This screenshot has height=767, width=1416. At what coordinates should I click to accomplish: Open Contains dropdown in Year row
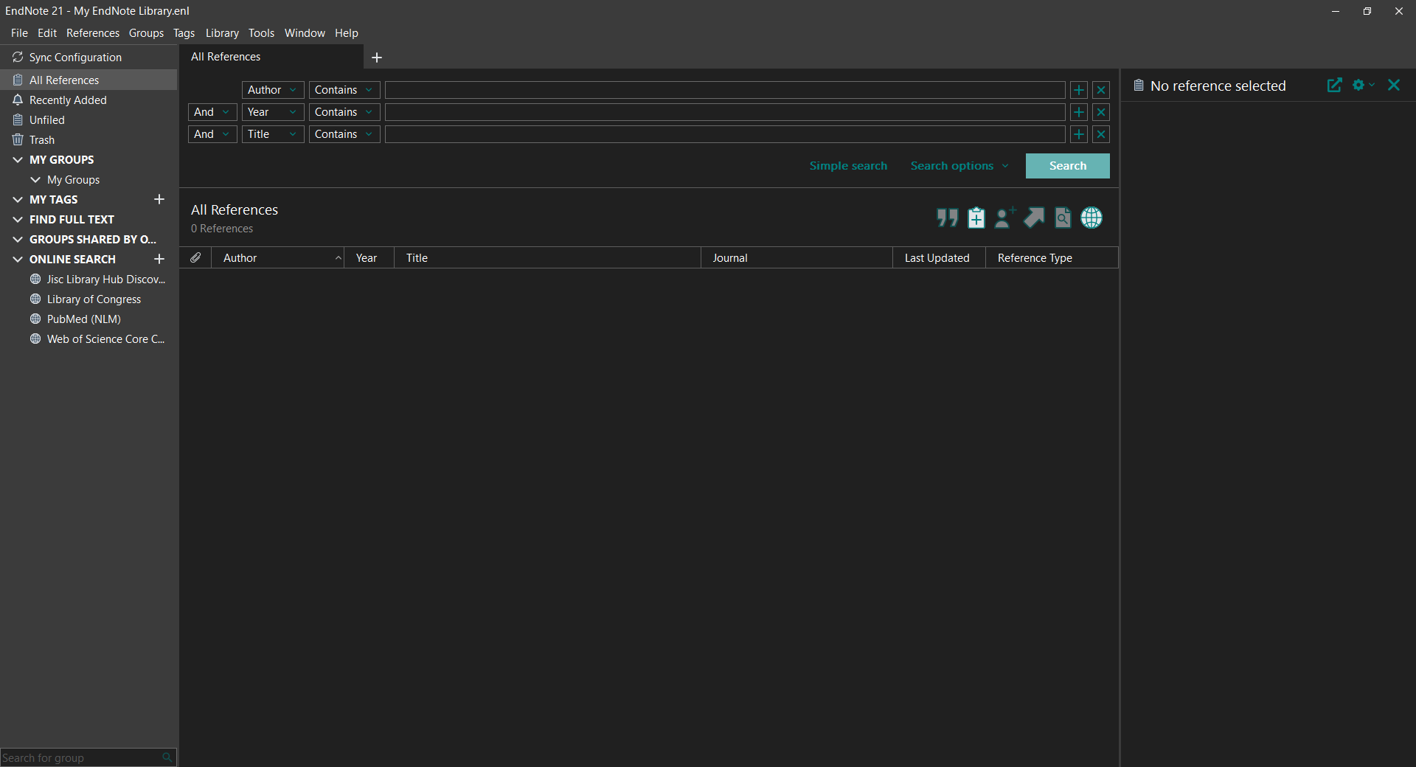coord(344,112)
